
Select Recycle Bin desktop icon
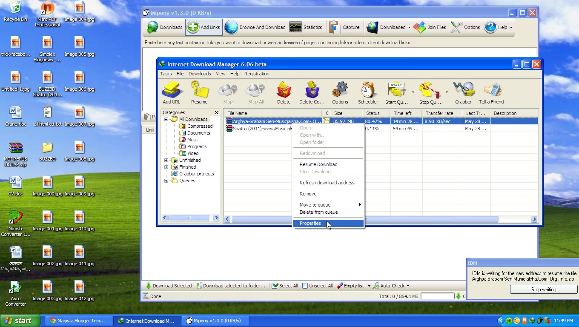click(x=15, y=11)
